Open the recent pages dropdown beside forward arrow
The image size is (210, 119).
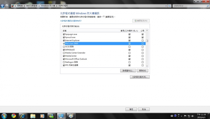pyautogui.click(x=10, y=6)
